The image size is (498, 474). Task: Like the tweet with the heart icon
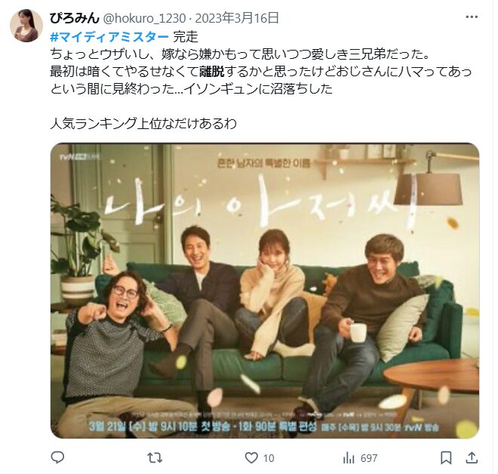[x=251, y=458]
